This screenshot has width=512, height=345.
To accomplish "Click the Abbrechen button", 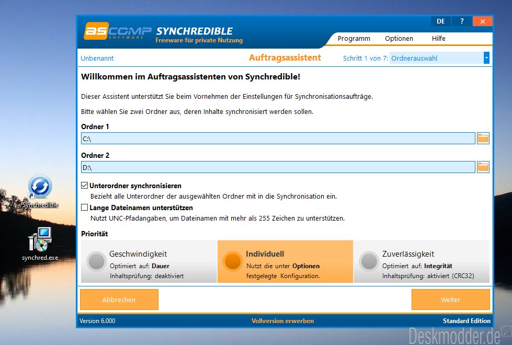I will 119,300.
